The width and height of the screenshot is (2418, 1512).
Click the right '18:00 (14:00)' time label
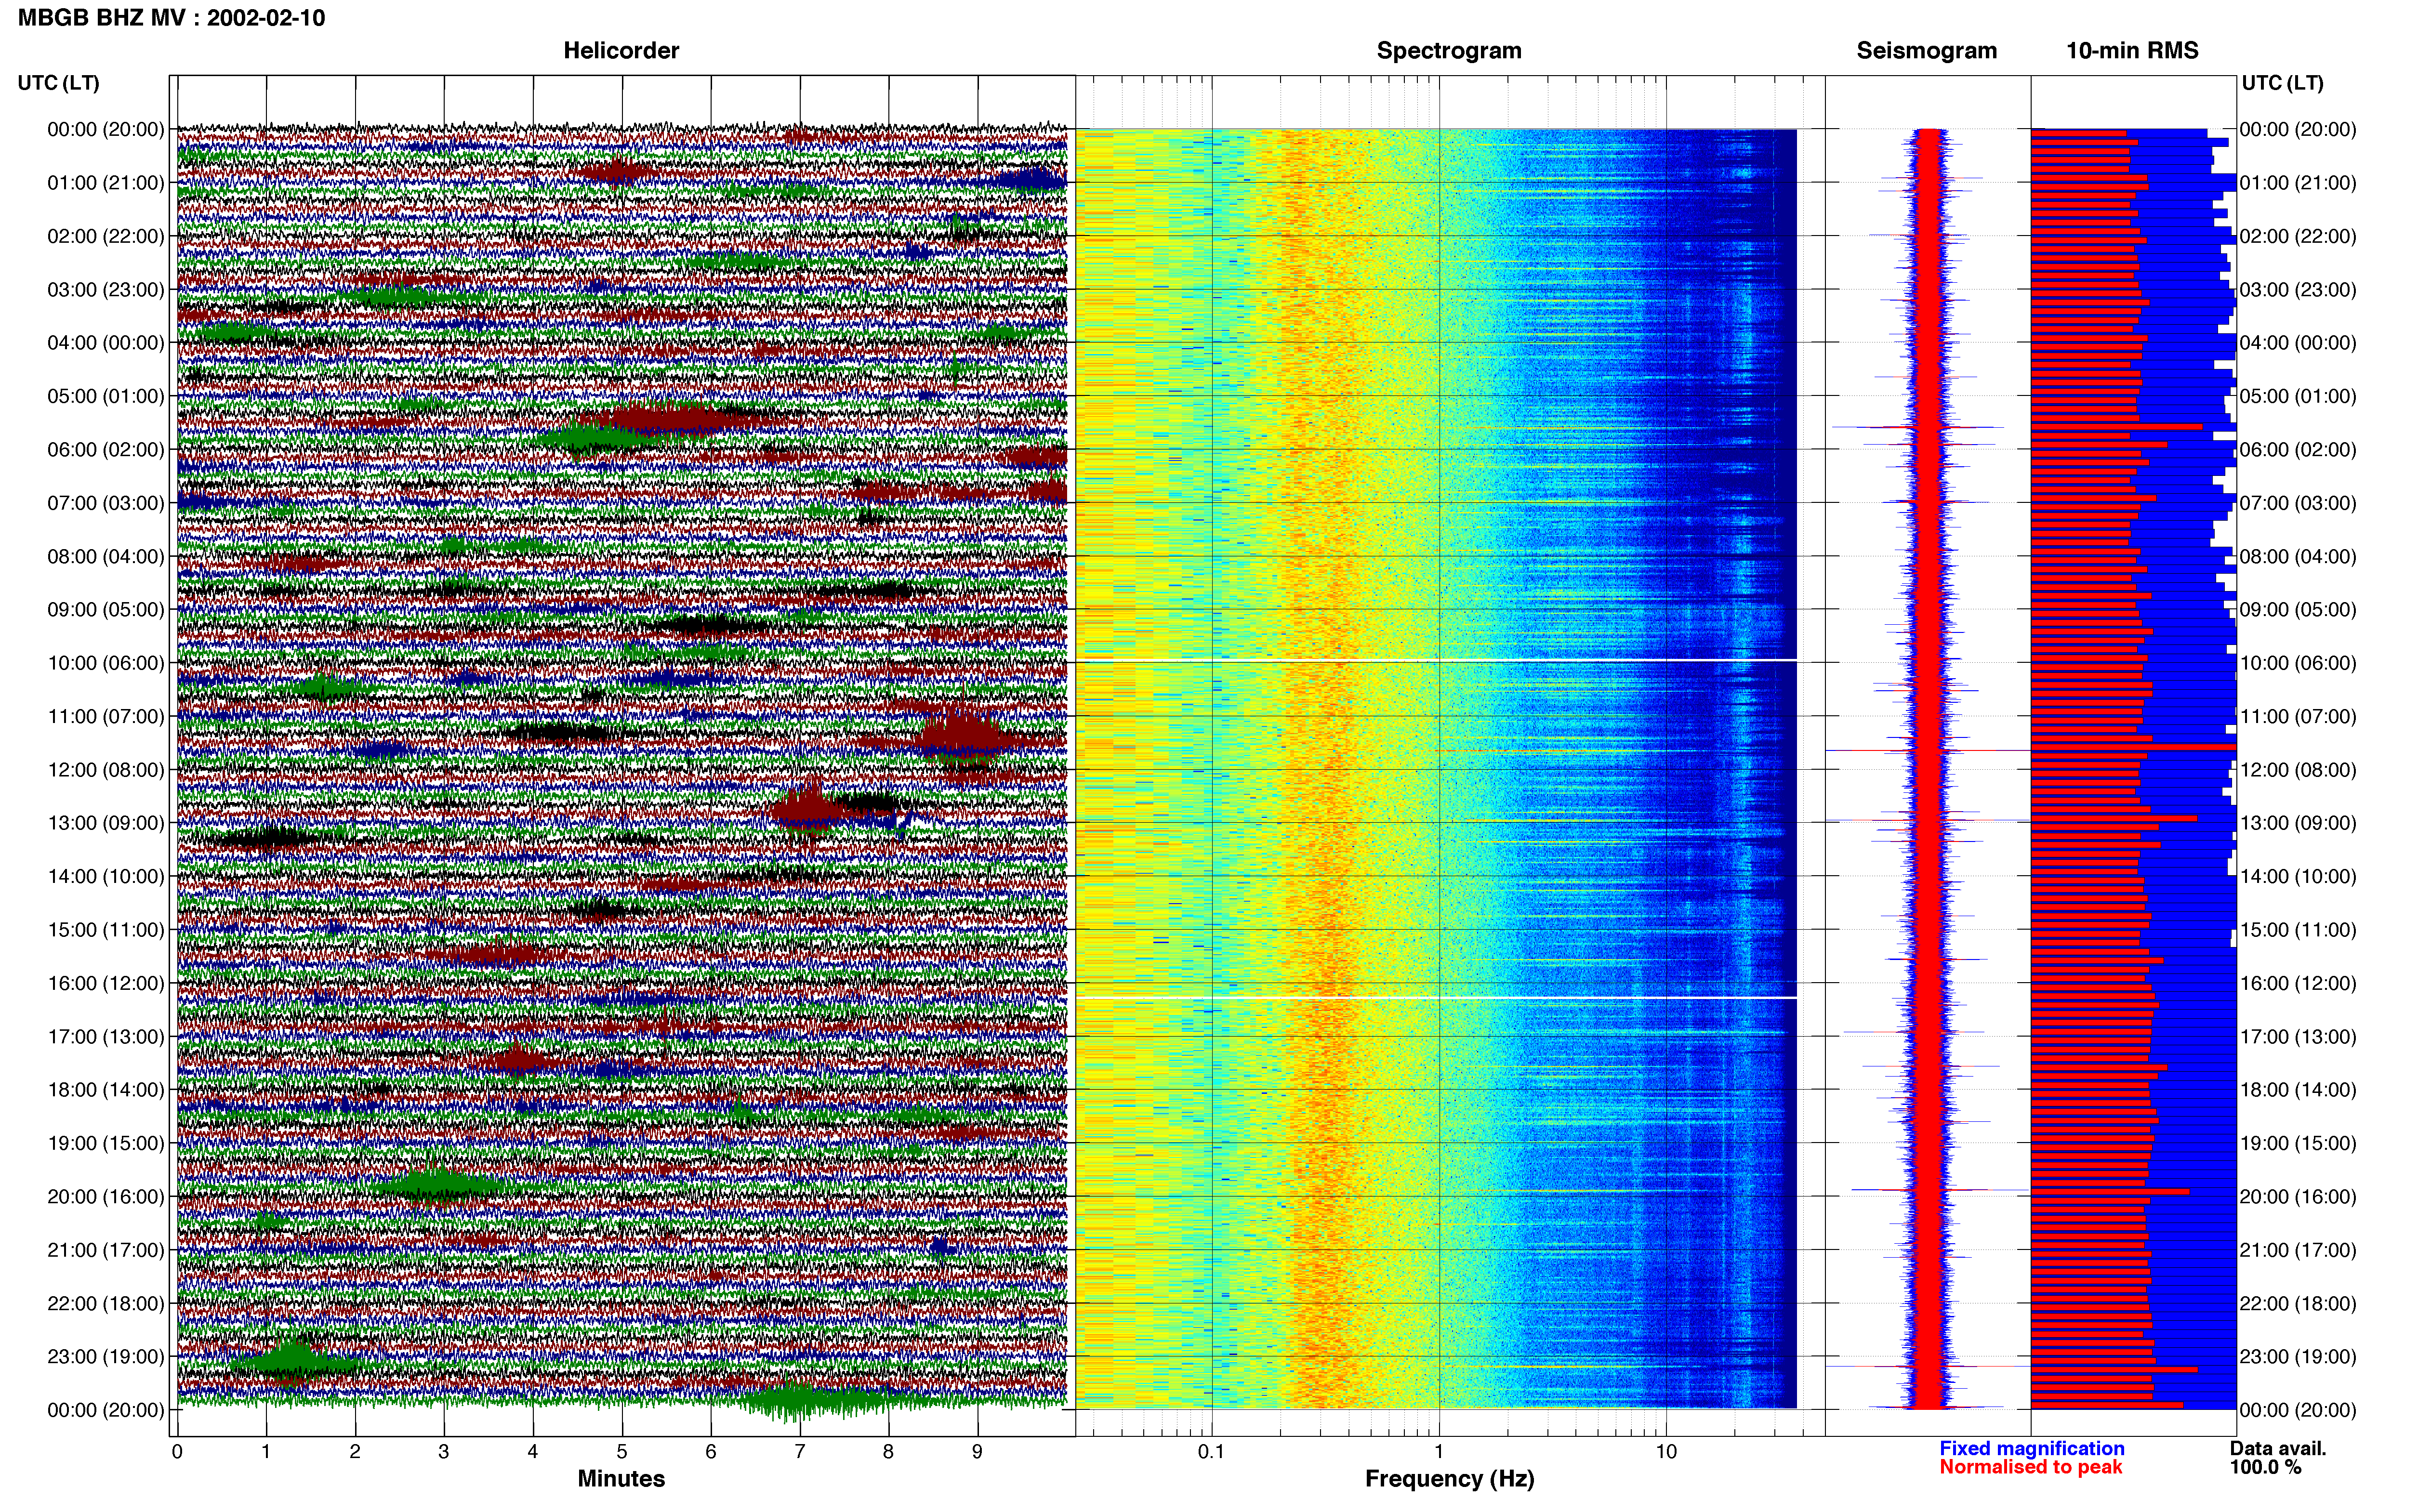coord(2298,1090)
